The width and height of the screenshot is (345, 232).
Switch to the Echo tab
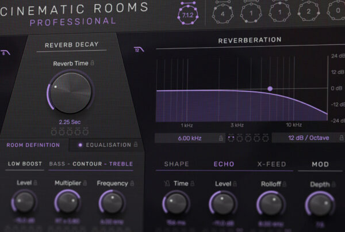[224, 164]
